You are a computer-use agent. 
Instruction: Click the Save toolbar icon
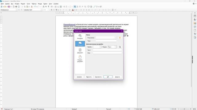point(9,7)
